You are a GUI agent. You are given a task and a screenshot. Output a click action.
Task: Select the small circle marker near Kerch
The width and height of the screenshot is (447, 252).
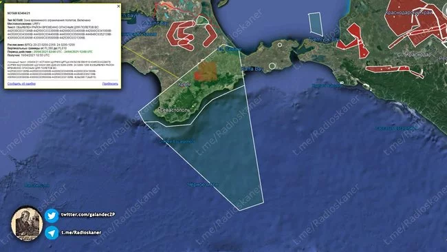tap(280, 45)
